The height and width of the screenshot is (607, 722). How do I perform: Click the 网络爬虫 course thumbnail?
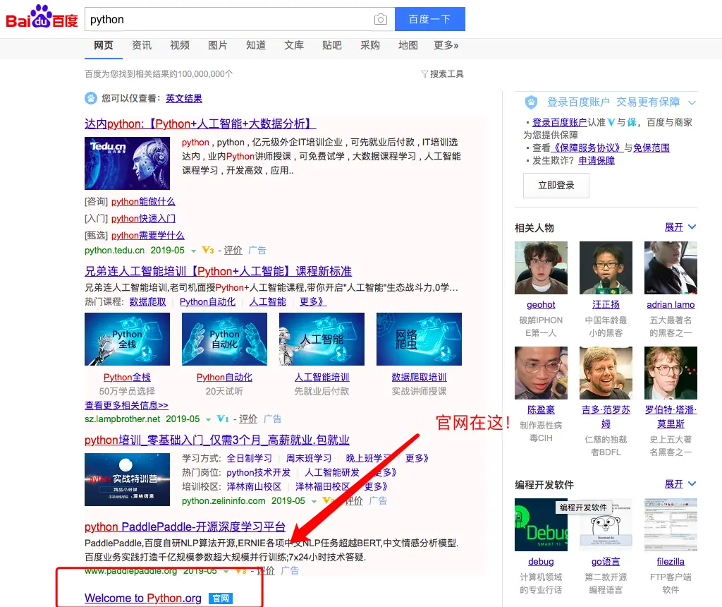point(419,339)
